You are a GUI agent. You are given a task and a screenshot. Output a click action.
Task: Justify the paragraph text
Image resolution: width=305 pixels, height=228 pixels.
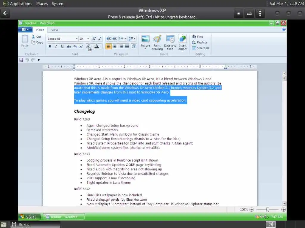tap(127, 46)
